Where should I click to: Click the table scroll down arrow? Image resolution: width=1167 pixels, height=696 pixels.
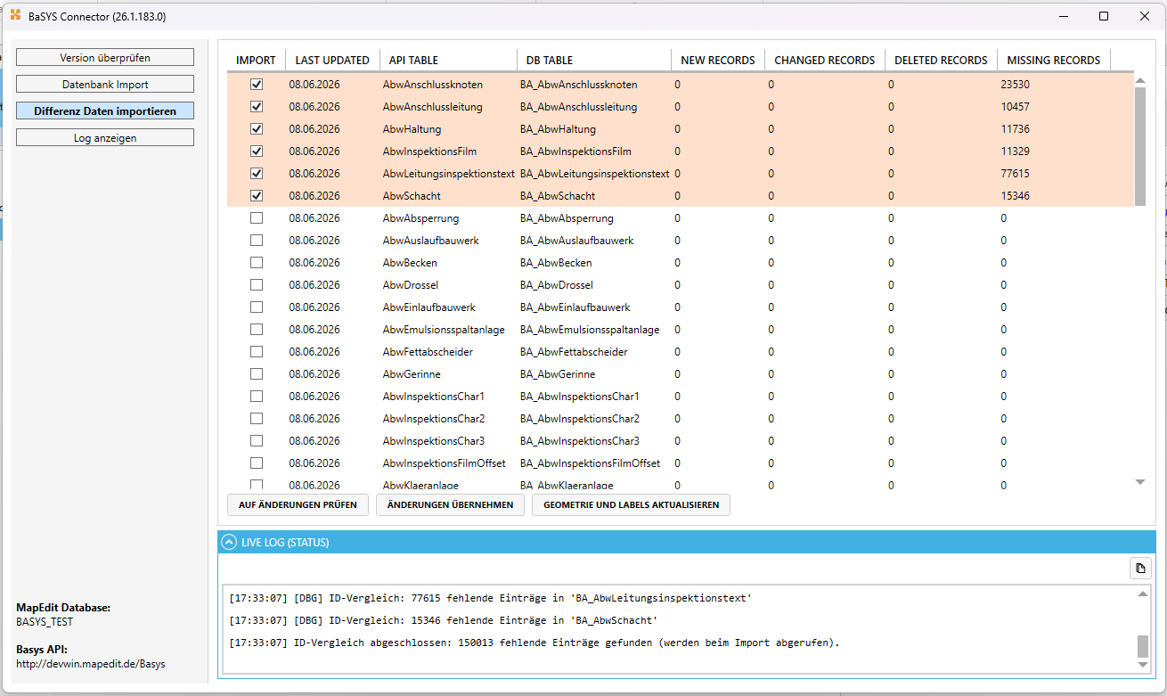(x=1140, y=482)
